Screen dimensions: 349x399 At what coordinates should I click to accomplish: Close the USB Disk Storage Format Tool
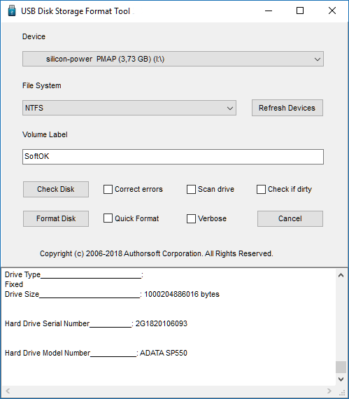point(332,10)
